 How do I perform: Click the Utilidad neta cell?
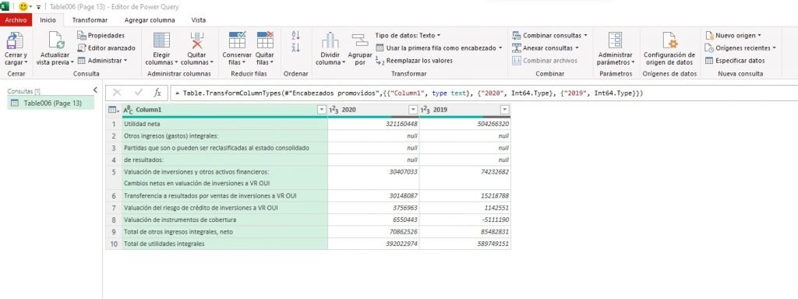[224, 124]
